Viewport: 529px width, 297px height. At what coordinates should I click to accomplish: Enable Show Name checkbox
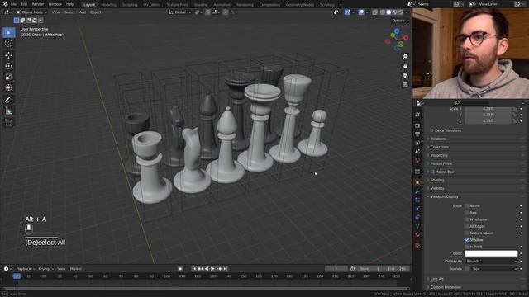(466, 205)
